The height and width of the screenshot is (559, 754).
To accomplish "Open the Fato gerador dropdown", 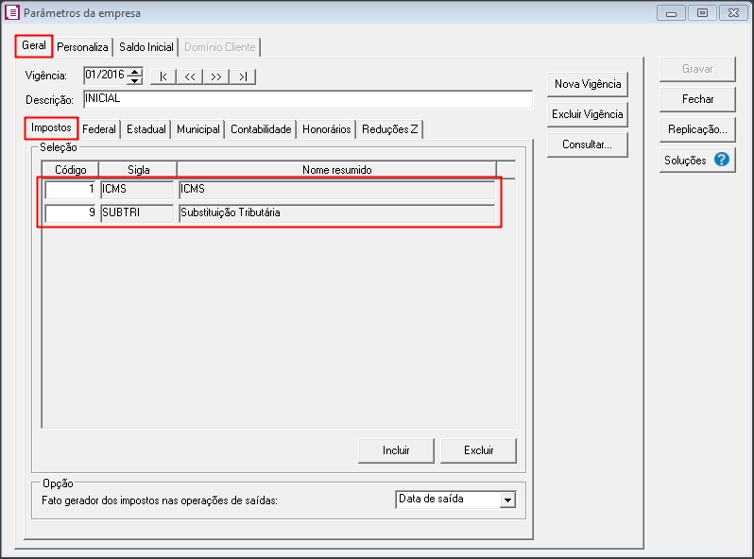I will point(507,500).
